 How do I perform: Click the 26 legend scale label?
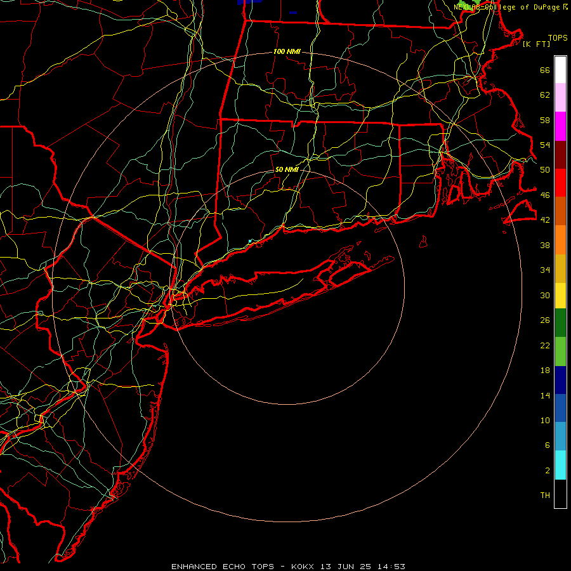[545, 320]
